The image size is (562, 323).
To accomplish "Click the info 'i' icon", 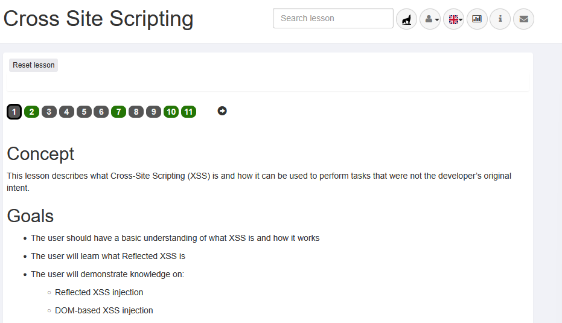I will tap(500, 19).
